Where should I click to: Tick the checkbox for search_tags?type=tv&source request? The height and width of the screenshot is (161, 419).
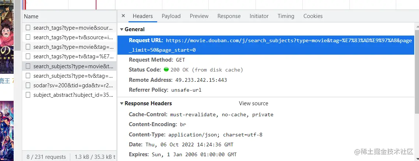[x=28, y=37]
